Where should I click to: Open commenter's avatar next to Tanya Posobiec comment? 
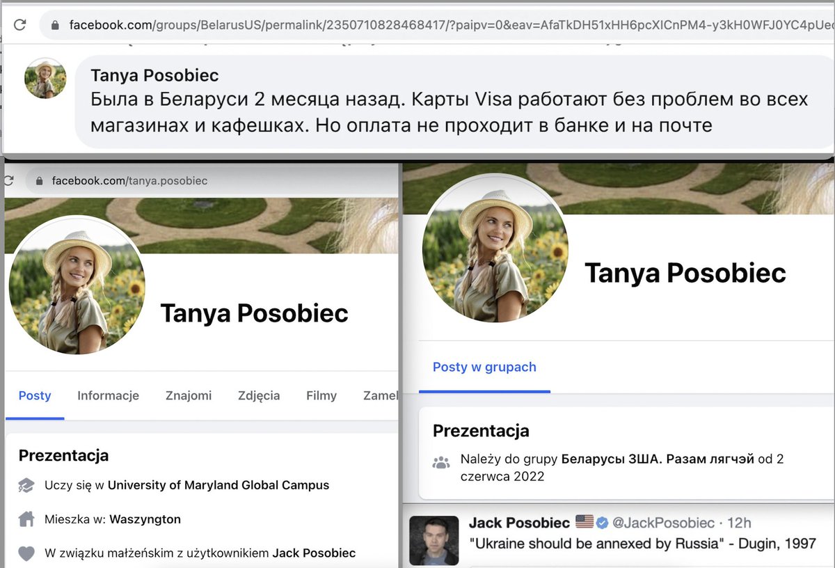coord(45,78)
